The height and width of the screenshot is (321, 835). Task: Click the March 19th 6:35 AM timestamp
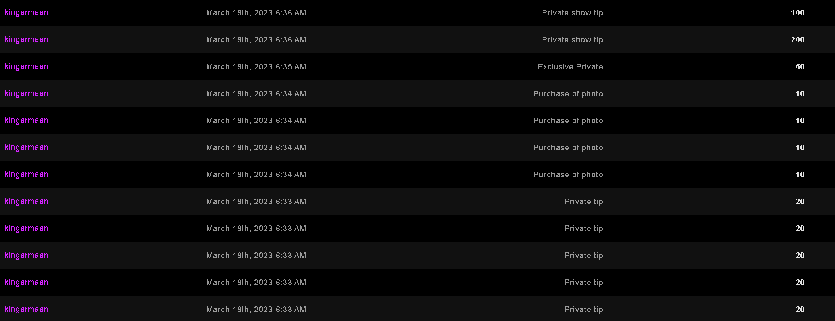pyautogui.click(x=256, y=67)
